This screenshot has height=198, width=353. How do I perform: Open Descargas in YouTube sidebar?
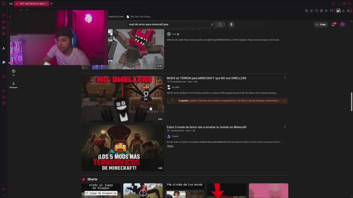14,85
